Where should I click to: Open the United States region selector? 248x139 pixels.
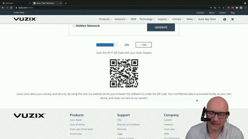(20, 12)
